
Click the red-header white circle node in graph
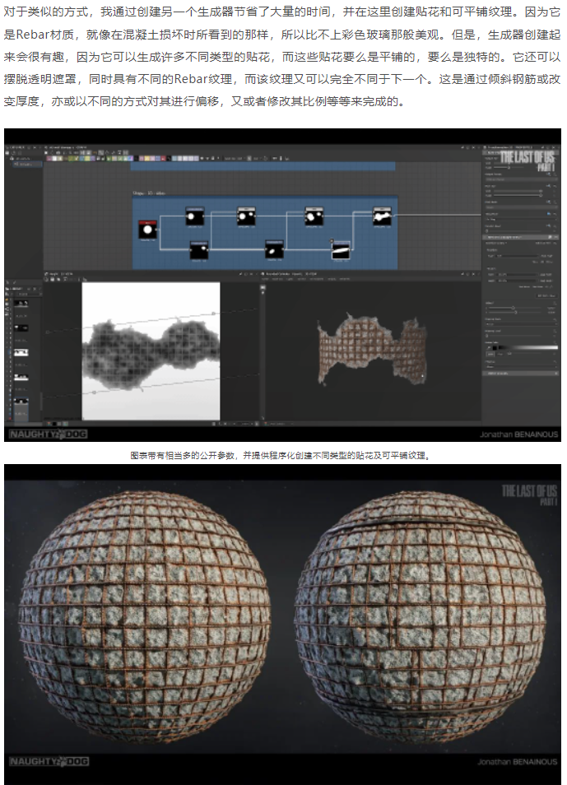pyautogui.click(x=148, y=230)
